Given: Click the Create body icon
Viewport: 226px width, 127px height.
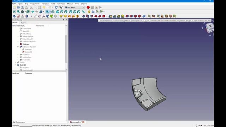Looking at the screenshot, I should pyautogui.click(x=14, y=16).
